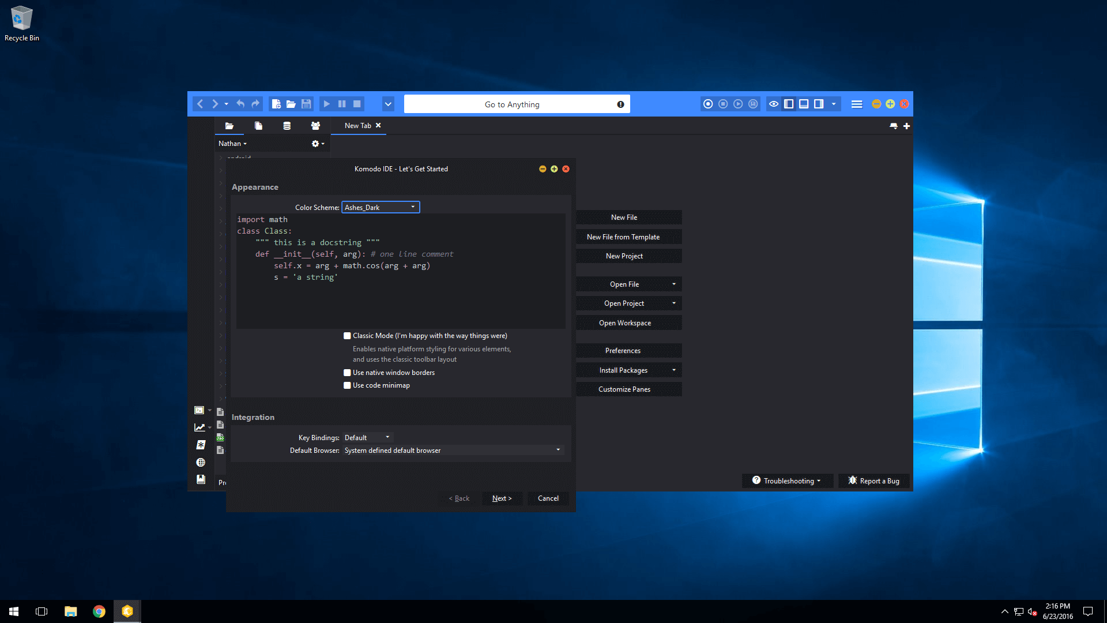
Task: Click the New File toolbar icon
Action: [276, 104]
